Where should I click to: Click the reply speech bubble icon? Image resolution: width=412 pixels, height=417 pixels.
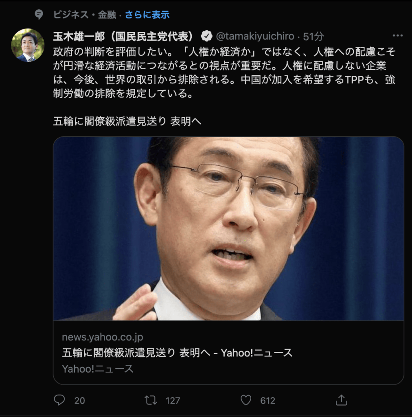(59, 400)
